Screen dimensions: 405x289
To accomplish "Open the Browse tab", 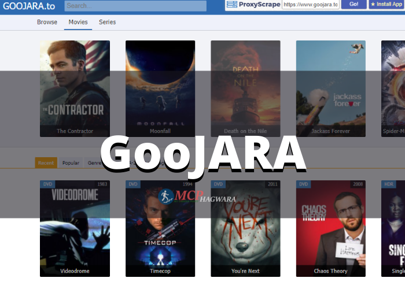I will pyautogui.click(x=47, y=22).
